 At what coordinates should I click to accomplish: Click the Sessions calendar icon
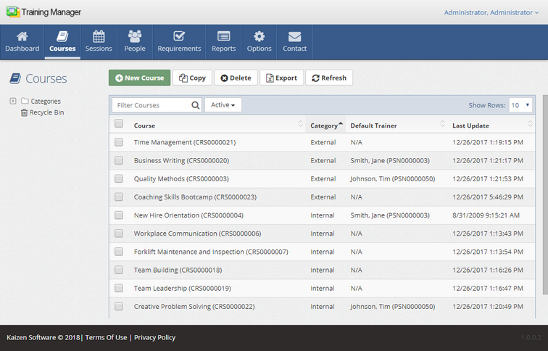99,36
